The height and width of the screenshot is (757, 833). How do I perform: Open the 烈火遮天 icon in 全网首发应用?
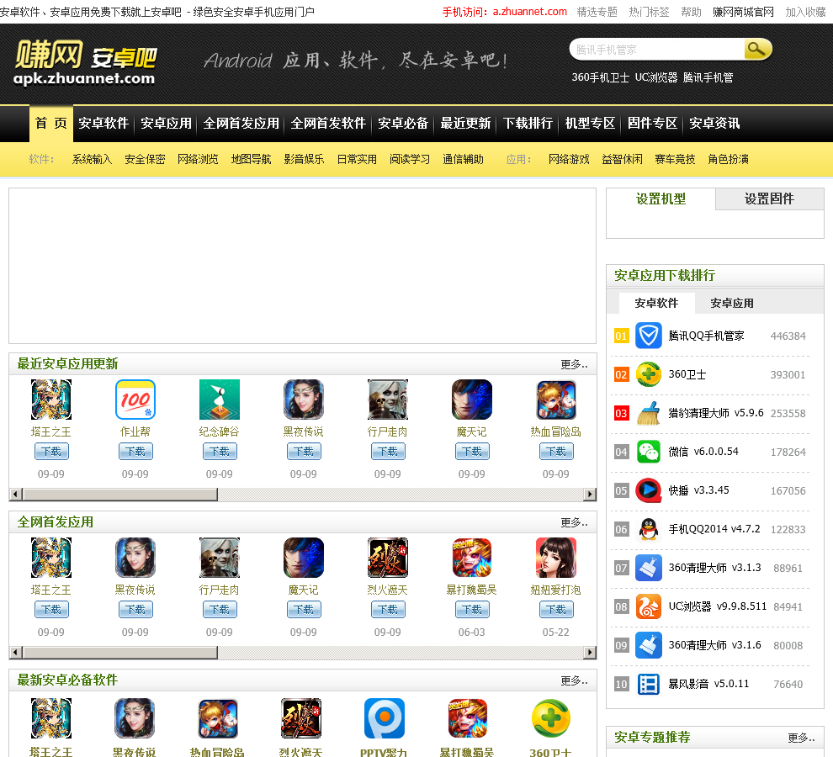click(388, 558)
